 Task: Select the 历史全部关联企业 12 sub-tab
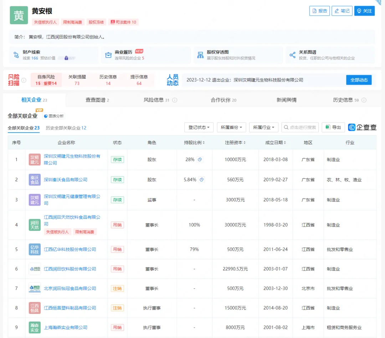66,128
